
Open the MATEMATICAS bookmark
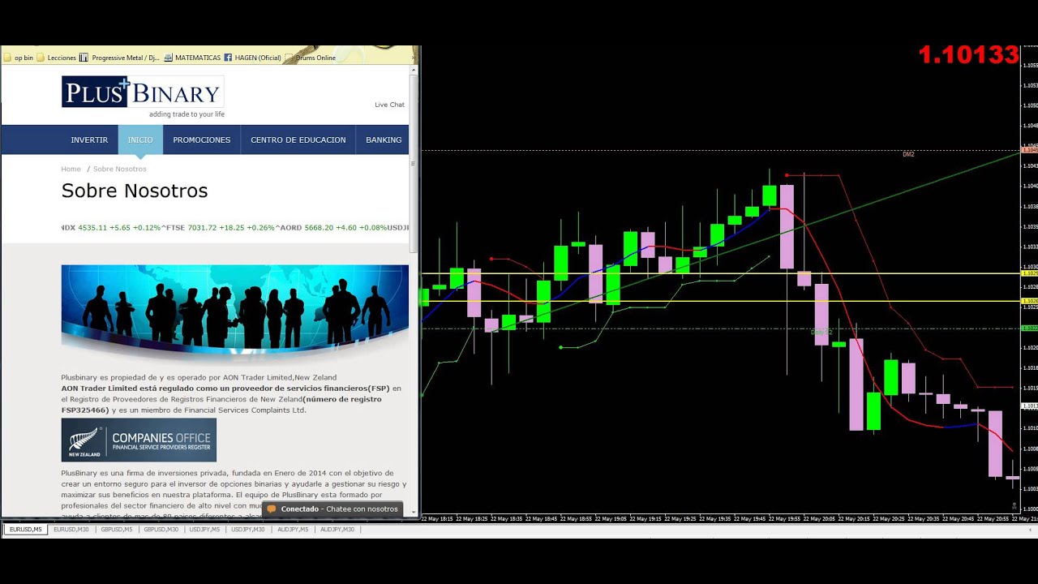192,58
